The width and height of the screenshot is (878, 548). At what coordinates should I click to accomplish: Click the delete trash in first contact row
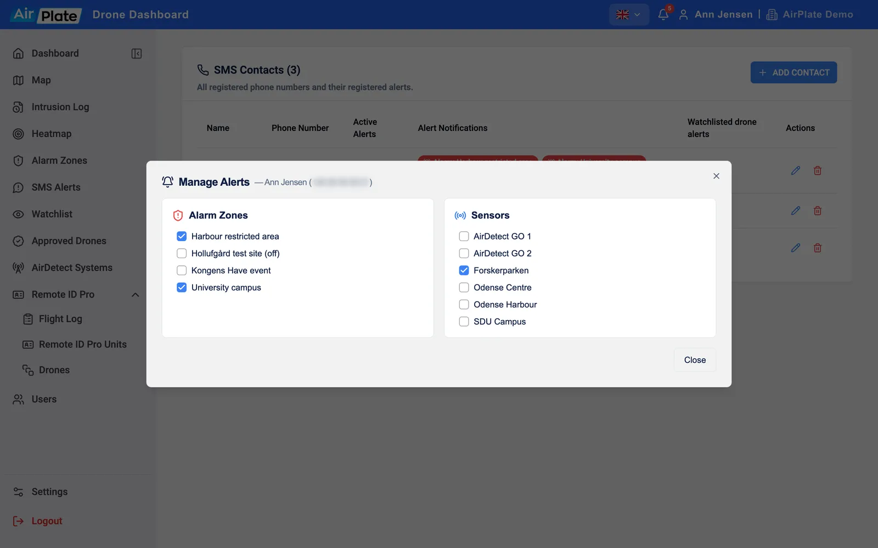(818, 170)
